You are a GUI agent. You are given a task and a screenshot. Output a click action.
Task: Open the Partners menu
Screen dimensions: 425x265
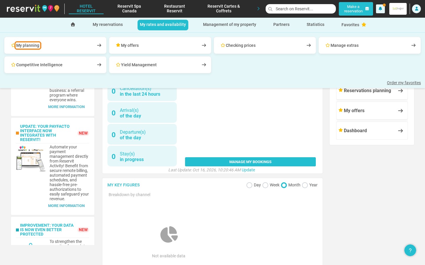click(x=281, y=24)
